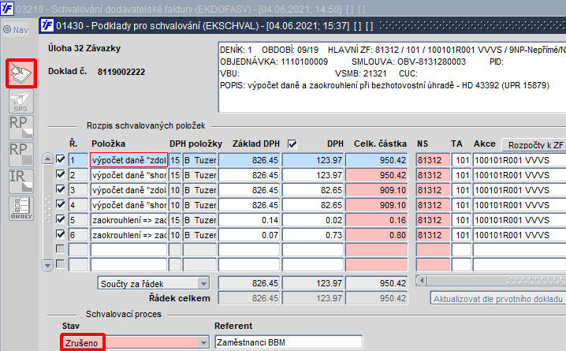
Task: Click the TA field 101 in row 5
Action: [x=461, y=220]
